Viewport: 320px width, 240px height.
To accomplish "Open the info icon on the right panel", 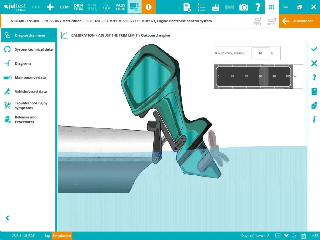I will (314, 119).
